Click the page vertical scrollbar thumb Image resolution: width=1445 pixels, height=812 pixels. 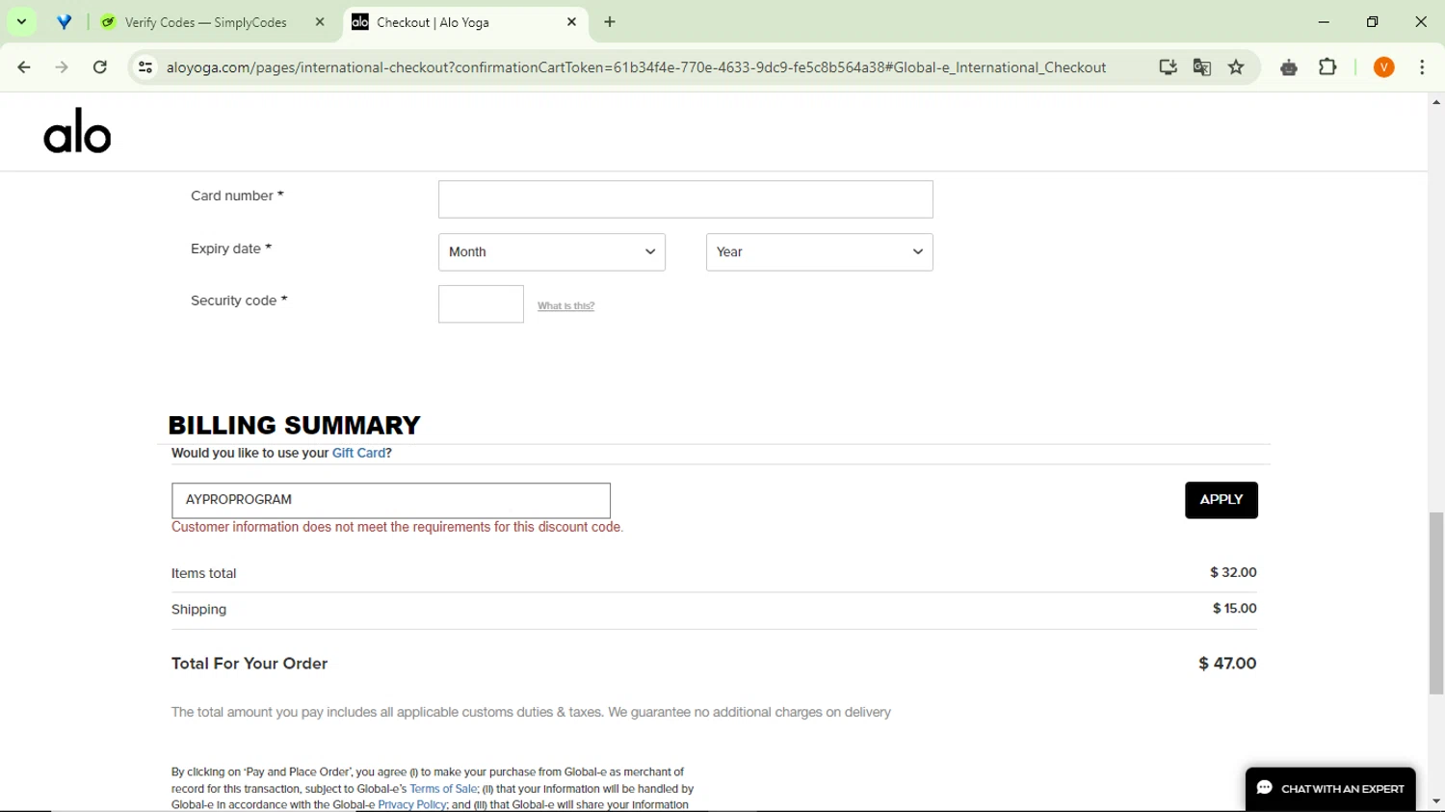pyautogui.click(x=1436, y=604)
